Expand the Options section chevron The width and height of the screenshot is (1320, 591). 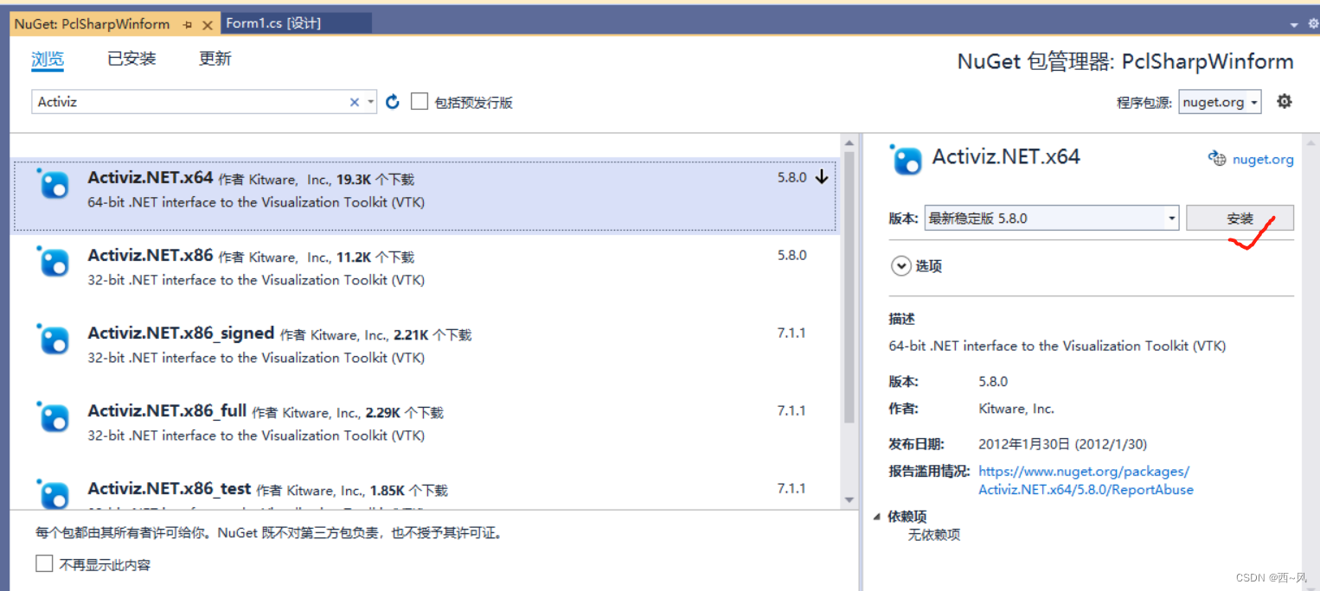[900, 266]
